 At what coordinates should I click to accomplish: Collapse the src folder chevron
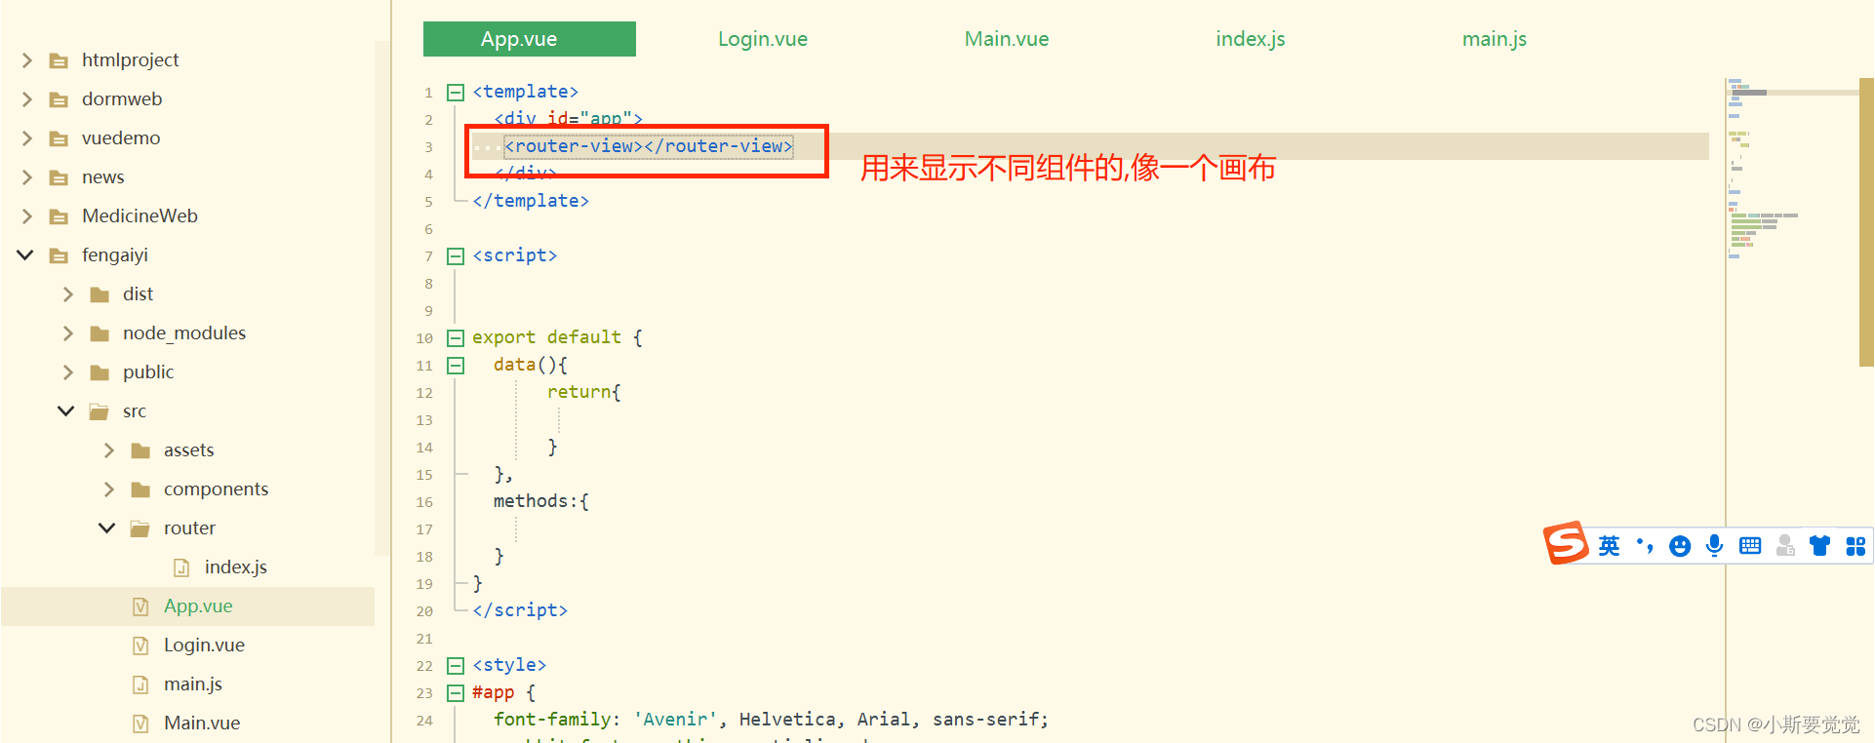66,411
